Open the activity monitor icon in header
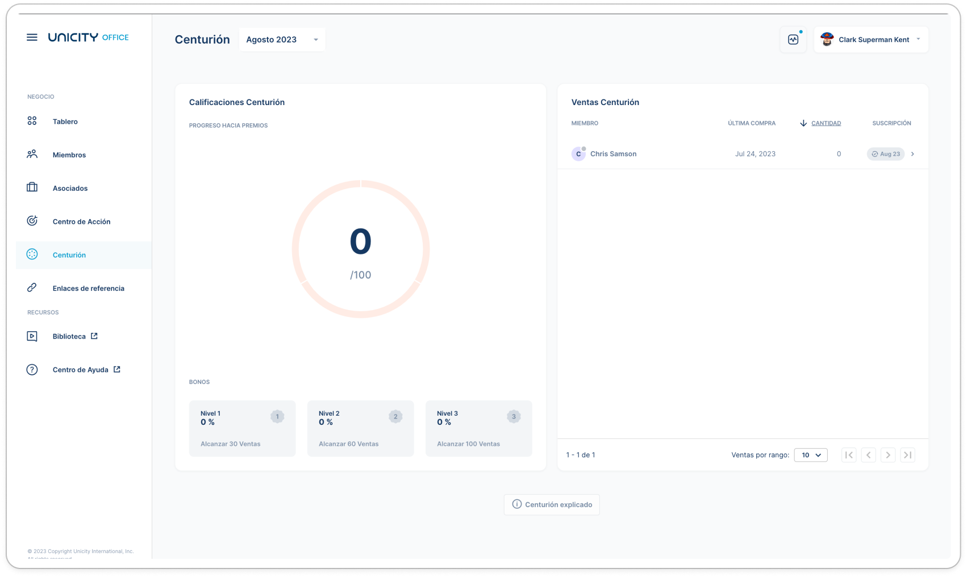 [793, 40]
